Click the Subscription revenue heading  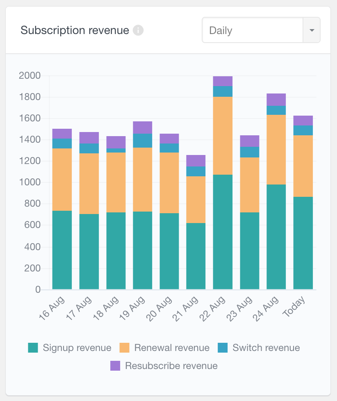[75, 30]
